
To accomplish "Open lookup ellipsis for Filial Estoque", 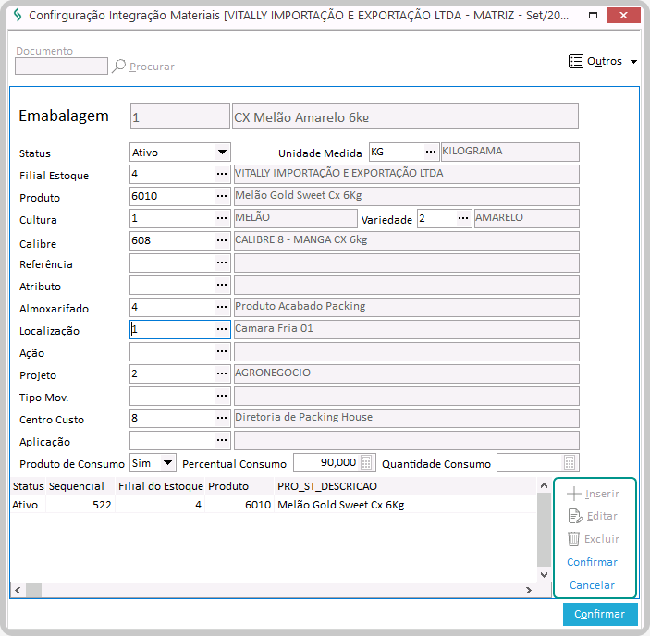I will coord(222,174).
